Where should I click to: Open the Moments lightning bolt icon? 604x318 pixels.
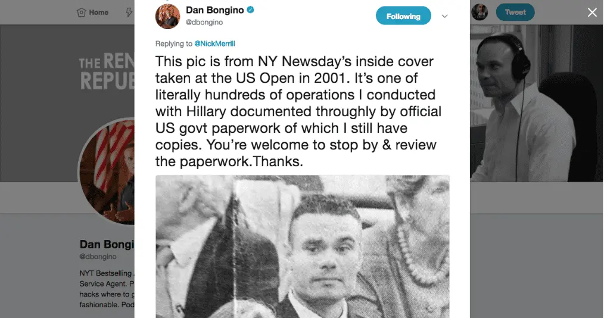(x=129, y=13)
